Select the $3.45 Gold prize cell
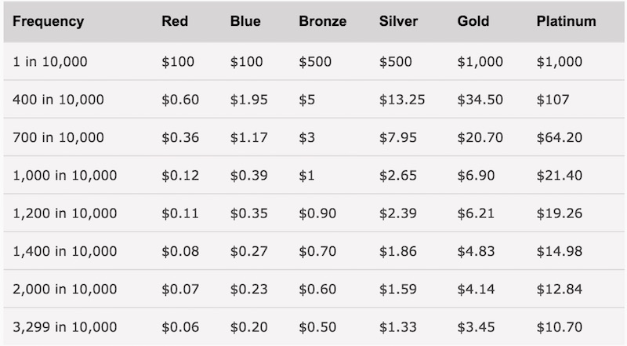Viewport: 627px width, 346px height. pyautogui.click(x=476, y=326)
